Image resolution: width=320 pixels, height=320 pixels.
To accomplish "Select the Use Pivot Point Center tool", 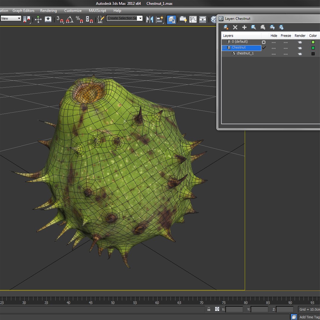I will pos(27,19).
